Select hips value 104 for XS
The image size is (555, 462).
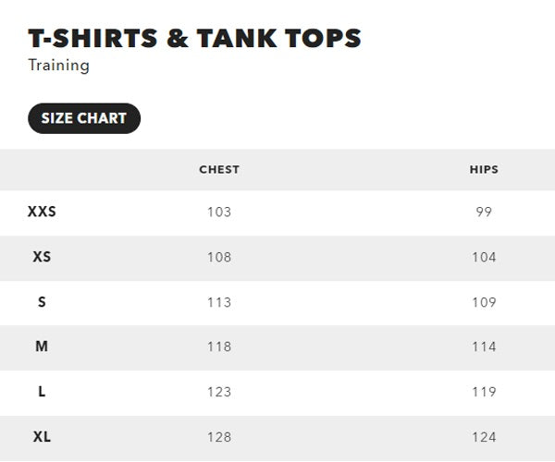click(x=484, y=258)
